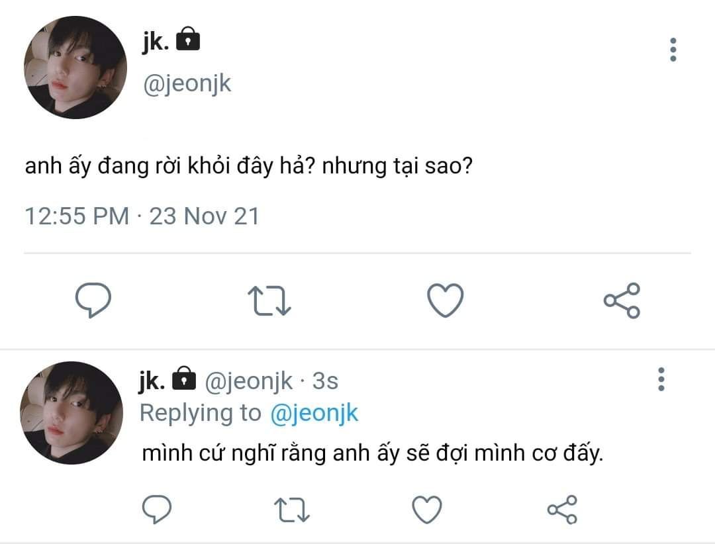Viewport: 715px width, 544px height.
Task: Open more options on reply tweet
Action: click(661, 379)
